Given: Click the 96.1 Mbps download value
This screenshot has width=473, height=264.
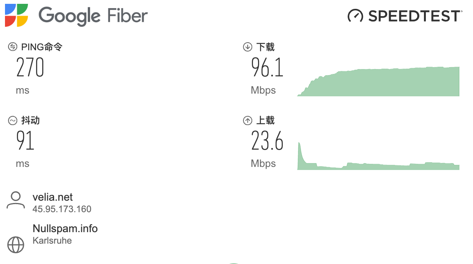Looking at the screenshot, I should click(x=267, y=68).
